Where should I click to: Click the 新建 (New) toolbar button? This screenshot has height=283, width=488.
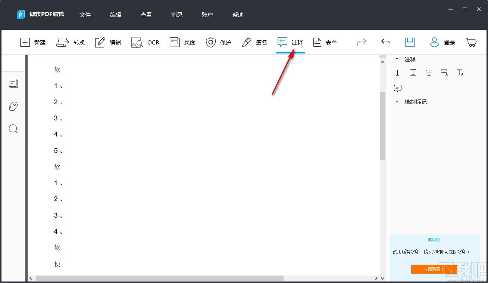click(x=33, y=42)
